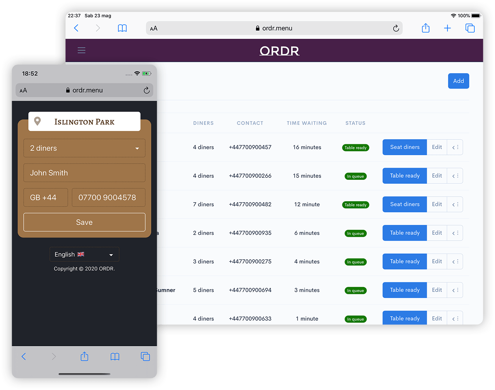Click tablet address bar ordr.menu
This screenshot has width=495, height=390.
(x=274, y=28)
